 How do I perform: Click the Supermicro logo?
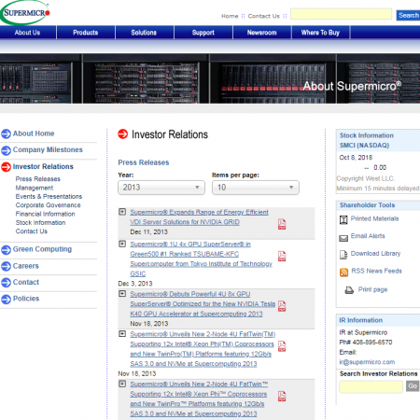pyautogui.click(x=25, y=12)
